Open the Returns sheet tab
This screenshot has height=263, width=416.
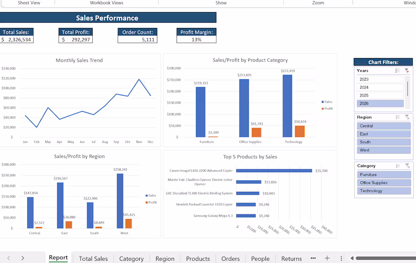click(292, 258)
